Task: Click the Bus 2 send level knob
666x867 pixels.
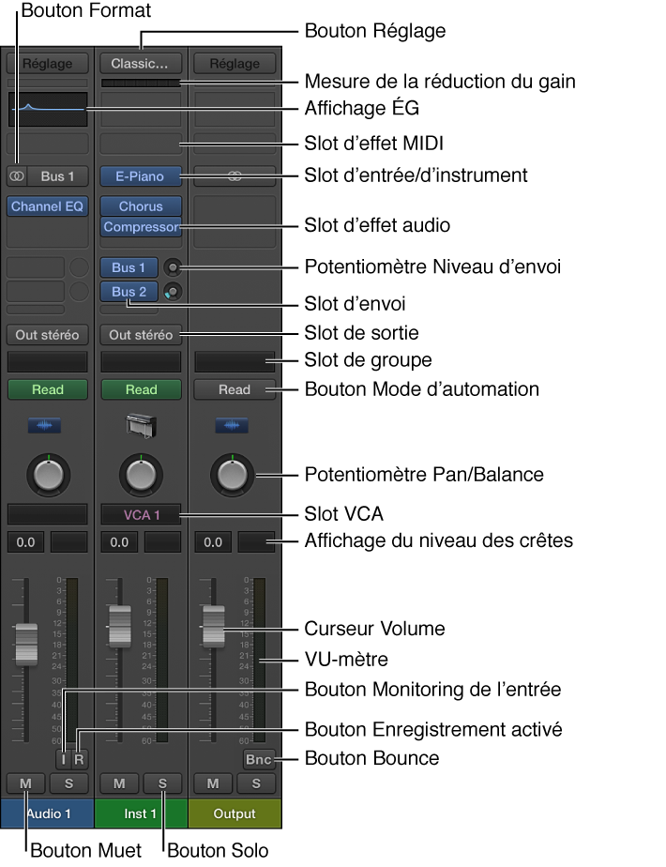Action: point(173,292)
